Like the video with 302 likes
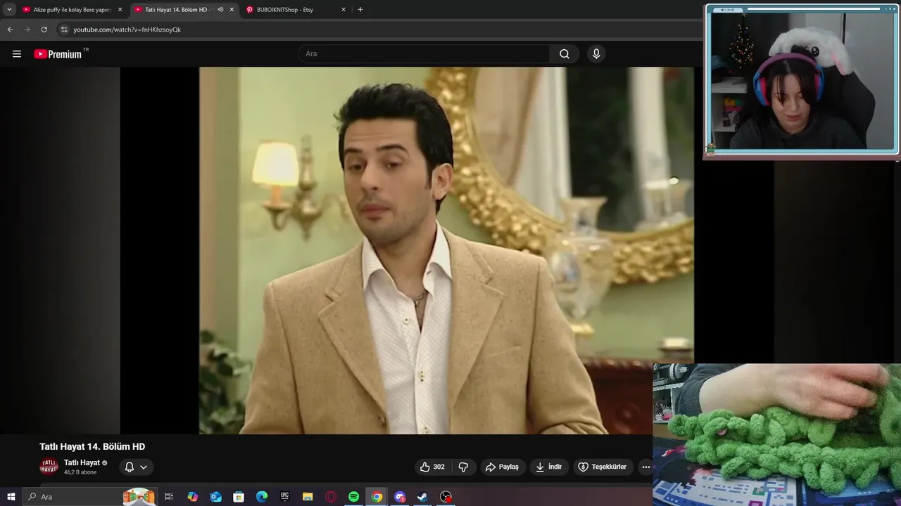The image size is (901, 506). (x=432, y=467)
